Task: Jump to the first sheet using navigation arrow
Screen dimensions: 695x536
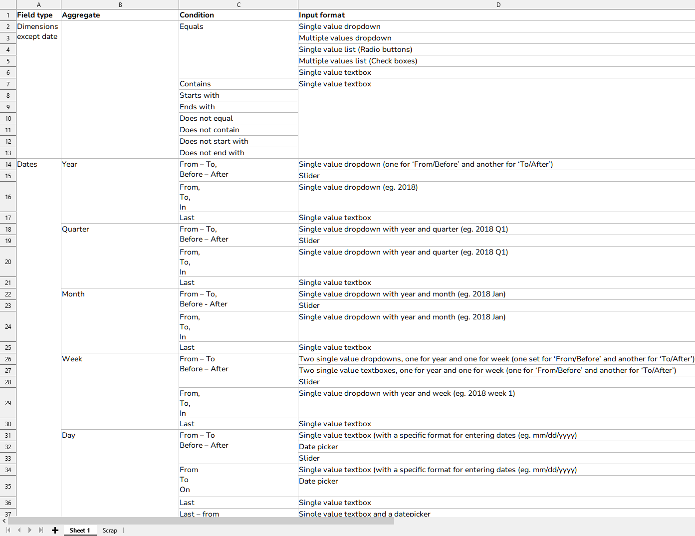Action: [8, 530]
